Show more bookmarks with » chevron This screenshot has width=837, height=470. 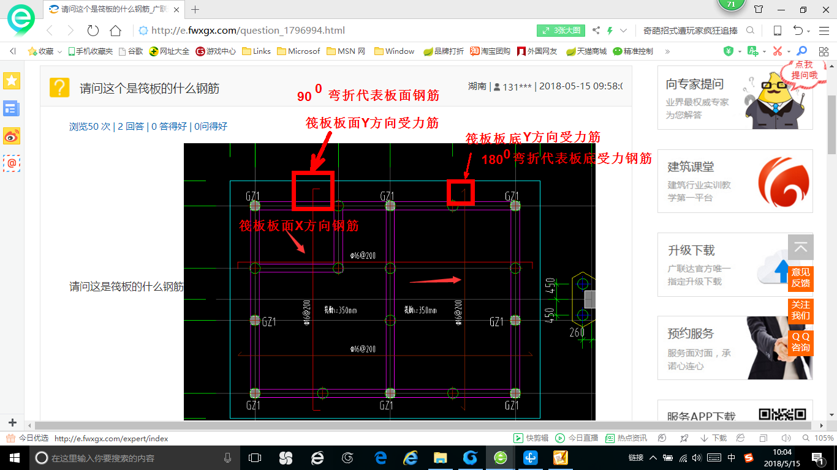[667, 51]
